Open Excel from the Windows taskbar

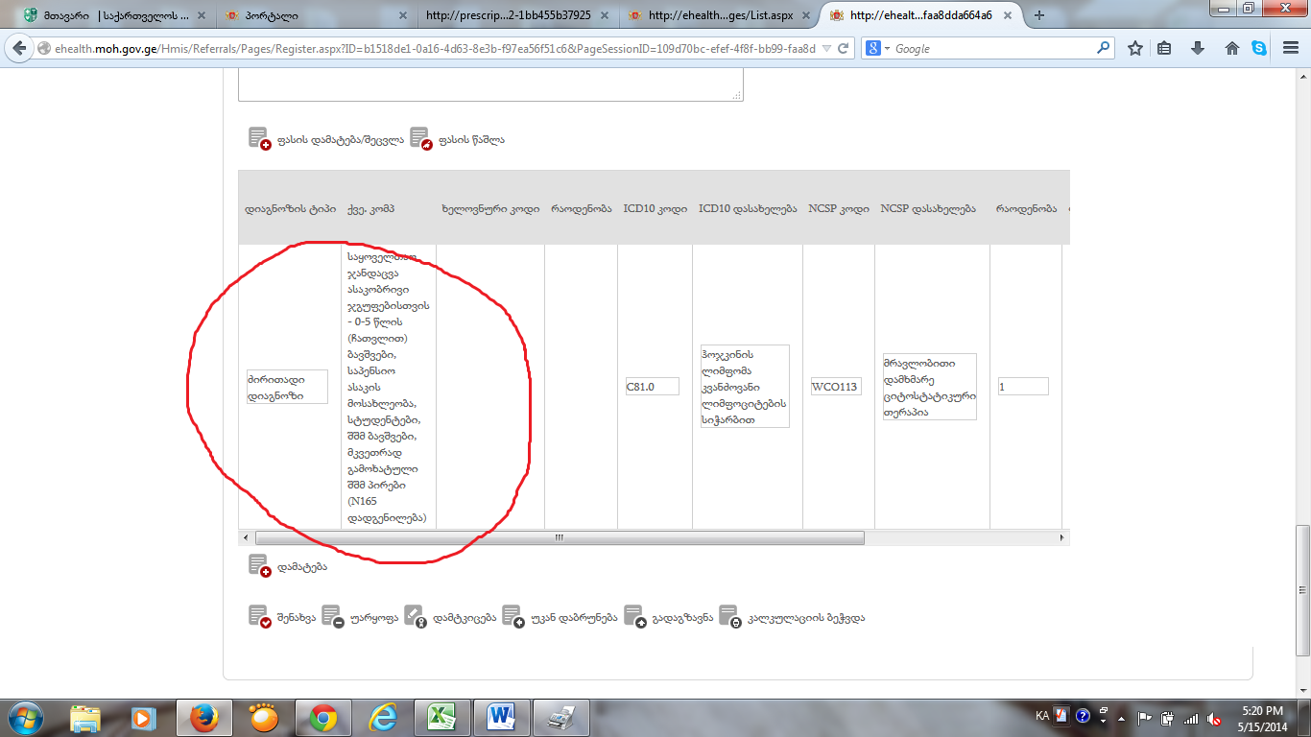[x=441, y=718]
